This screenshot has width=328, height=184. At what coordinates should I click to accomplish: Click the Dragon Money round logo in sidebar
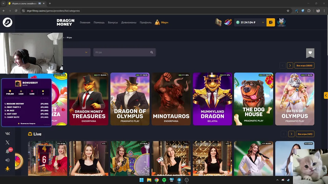click(x=7, y=22)
